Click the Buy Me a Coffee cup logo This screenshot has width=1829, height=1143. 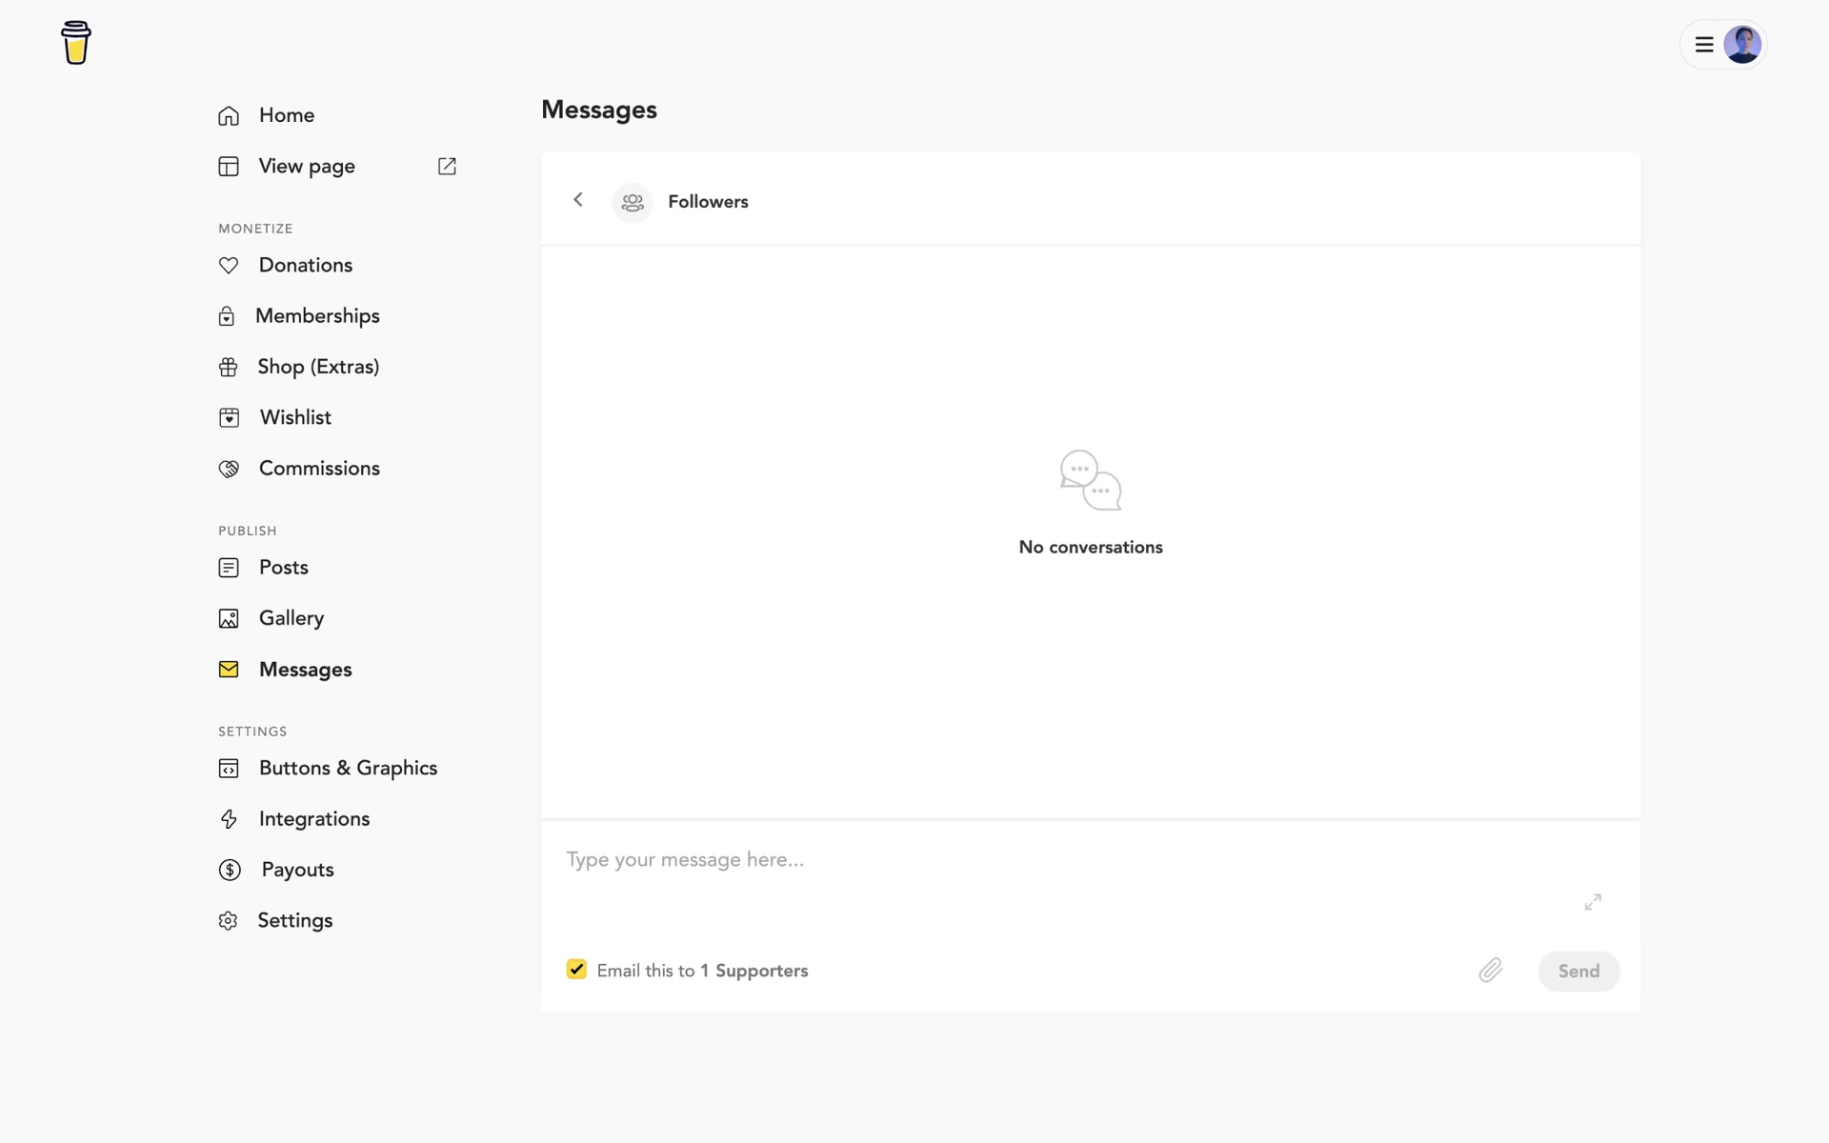76,43
